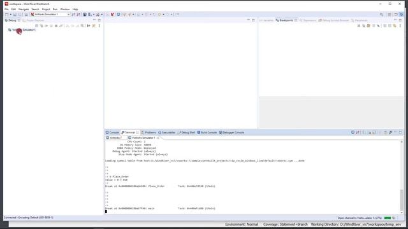Open the Window menu
Viewport: 408px width, 229px height.
tap(65, 9)
